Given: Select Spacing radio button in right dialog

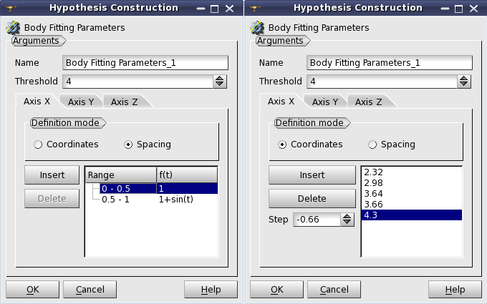Looking at the screenshot, I should click(x=372, y=144).
